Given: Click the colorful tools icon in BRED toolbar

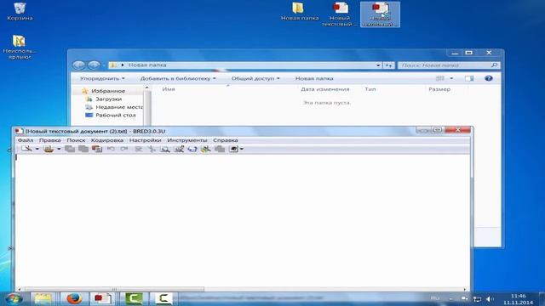Looking at the screenshot, I should tap(206, 149).
